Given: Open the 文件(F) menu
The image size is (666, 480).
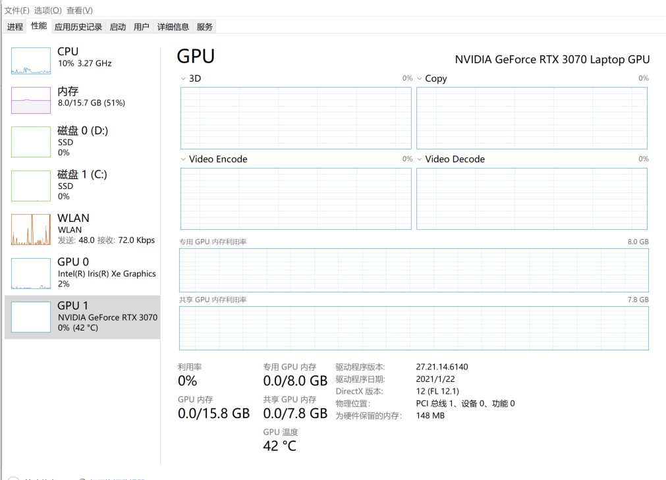Looking at the screenshot, I should pos(17,10).
